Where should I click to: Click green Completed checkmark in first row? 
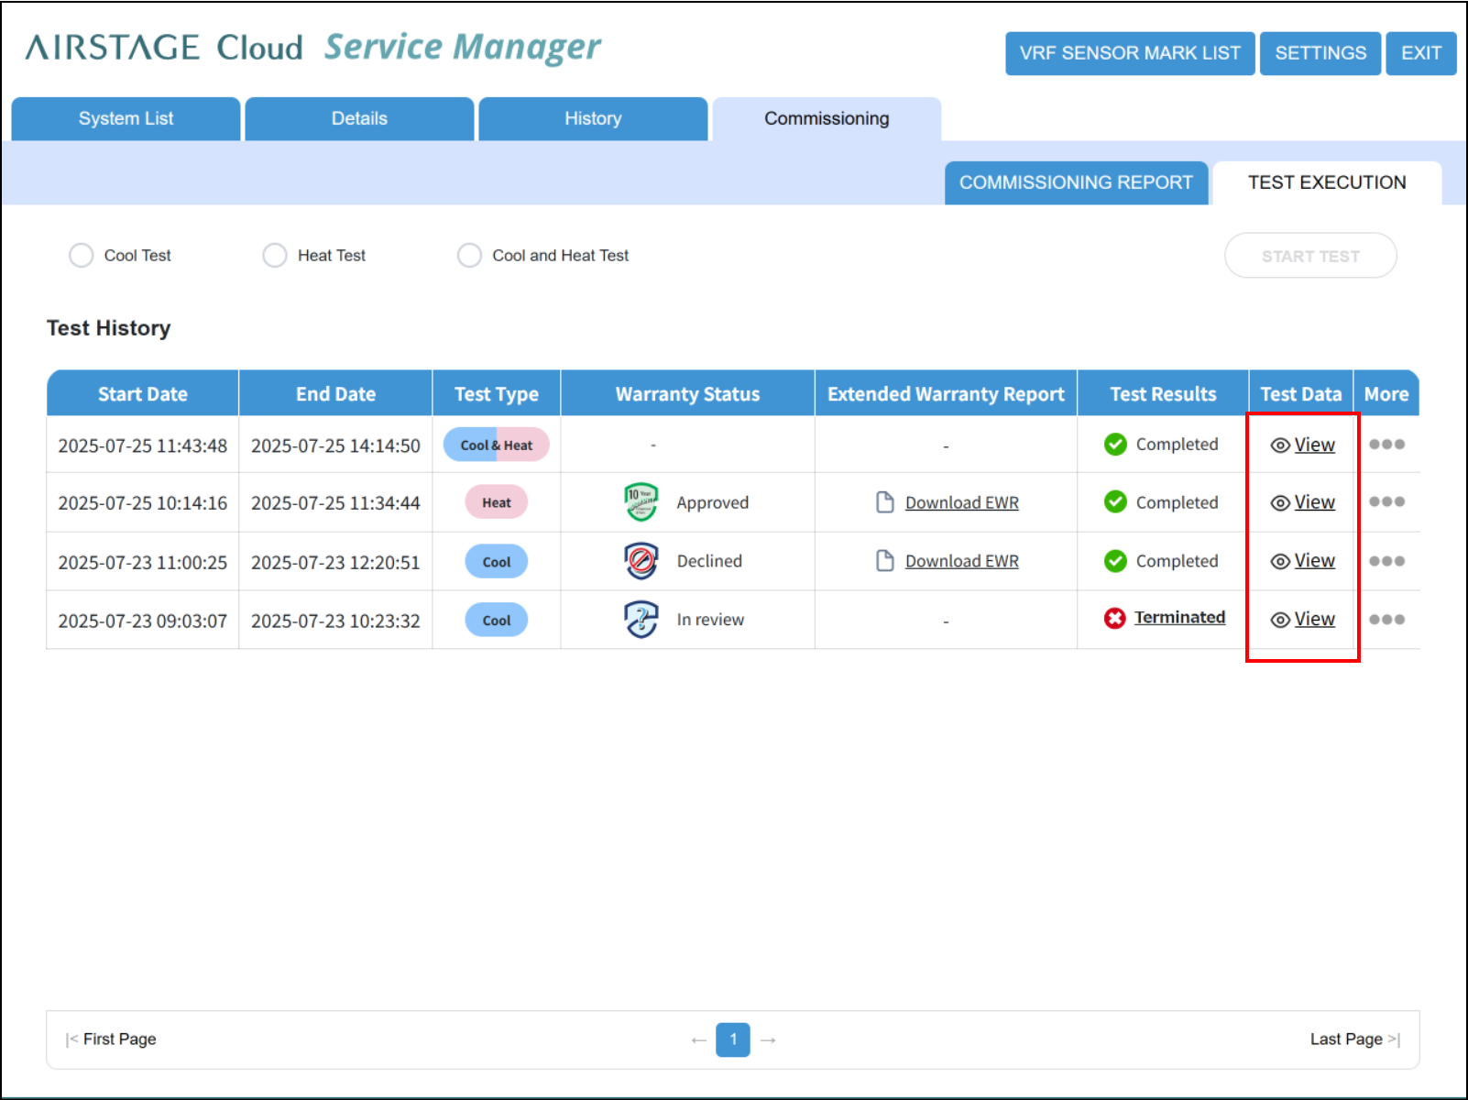[1115, 445]
